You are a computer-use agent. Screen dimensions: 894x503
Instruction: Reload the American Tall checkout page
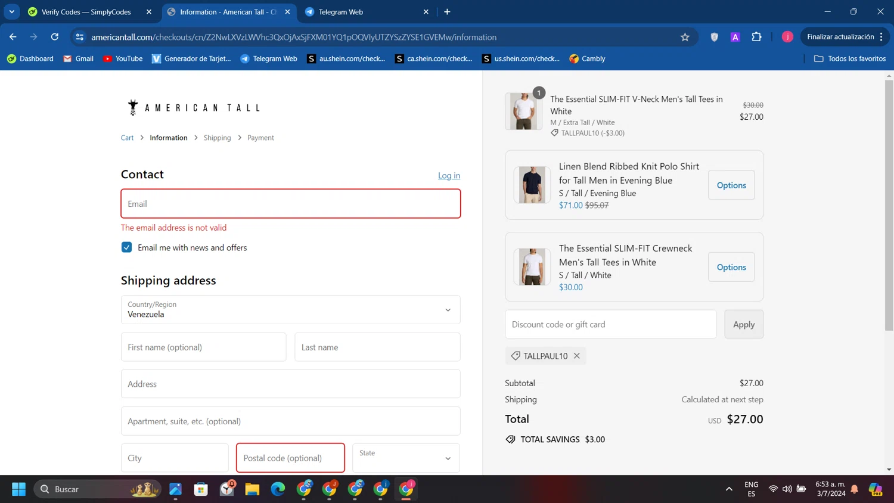[55, 37]
